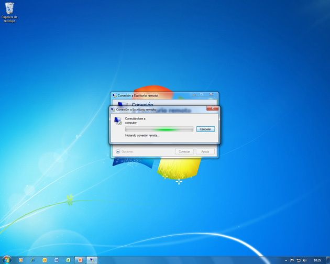Open Internet Explorer from taskbar
The height and width of the screenshot is (264, 330).
pyautogui.click(x=32, y=260)
